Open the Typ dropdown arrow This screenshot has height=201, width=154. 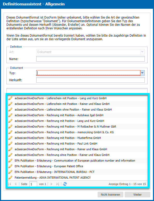pos(142,73)
